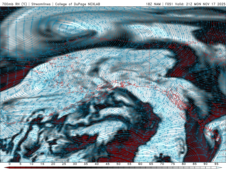Click 'College of DuPage NEXLAB' header text
The width and height of the screenshot is (226, 169).
click(x=77, y=4)
